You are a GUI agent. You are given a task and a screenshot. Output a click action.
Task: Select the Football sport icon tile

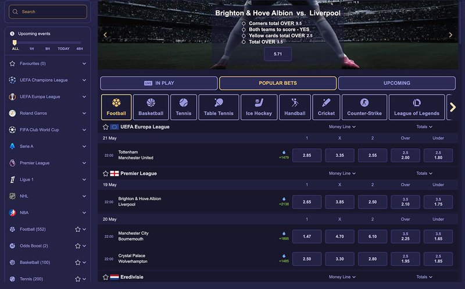click(116, 107)
